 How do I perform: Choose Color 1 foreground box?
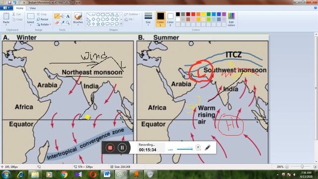pyautogui.click(x=160, y=19)
